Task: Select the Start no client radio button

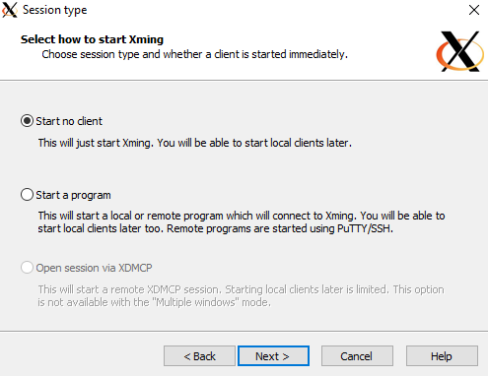Action: tap(27, 121)
